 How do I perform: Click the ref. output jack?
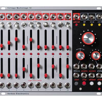(x=84, y=17)
